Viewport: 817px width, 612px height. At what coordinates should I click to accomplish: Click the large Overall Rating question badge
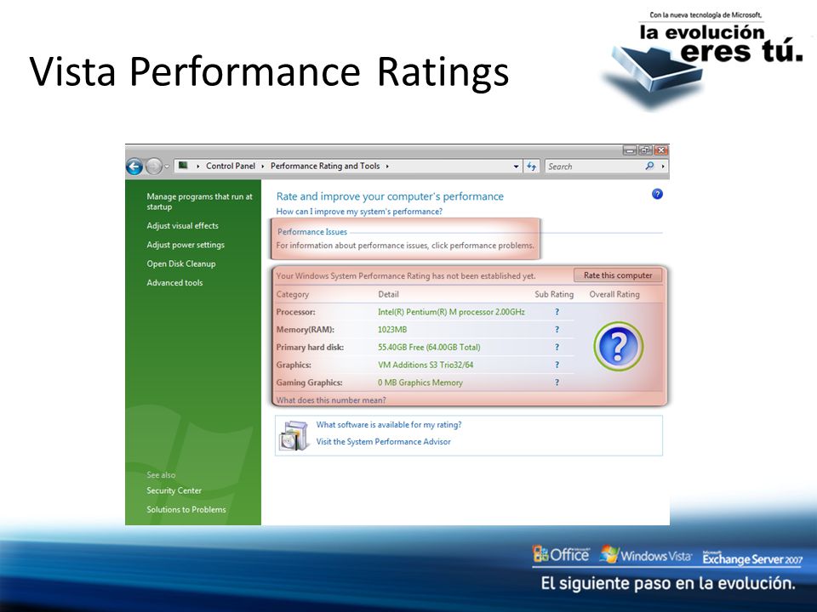click(x=618, y=347)
